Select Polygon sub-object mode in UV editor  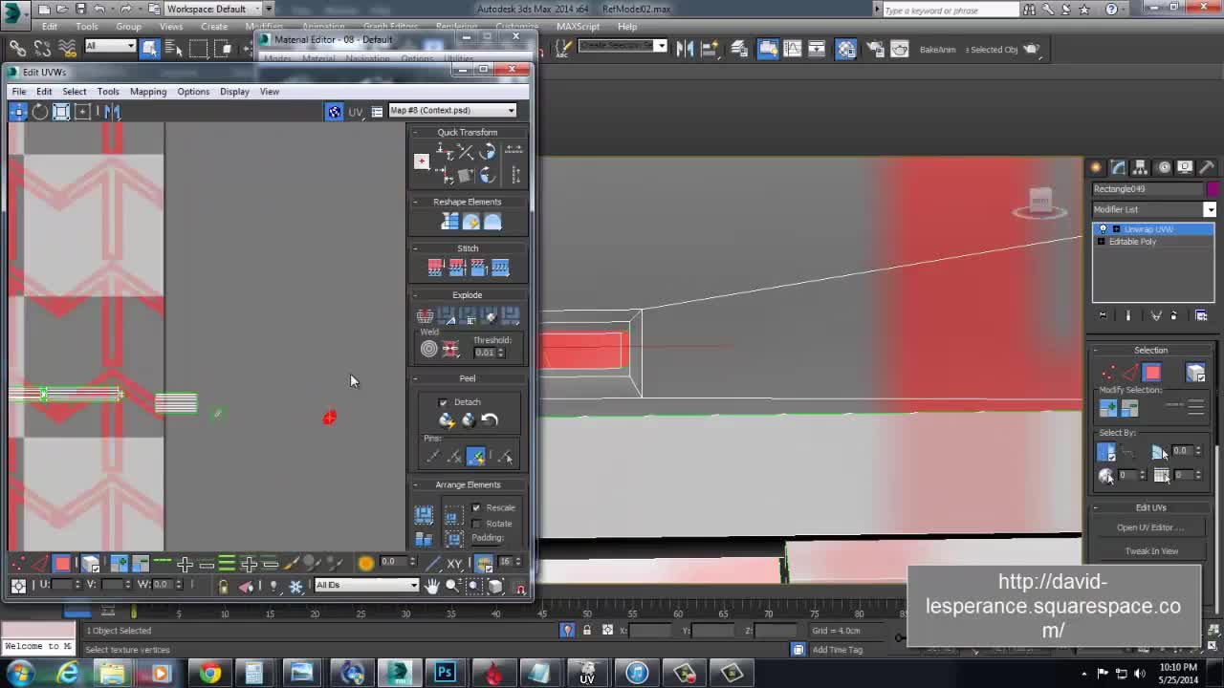[62, 564]
